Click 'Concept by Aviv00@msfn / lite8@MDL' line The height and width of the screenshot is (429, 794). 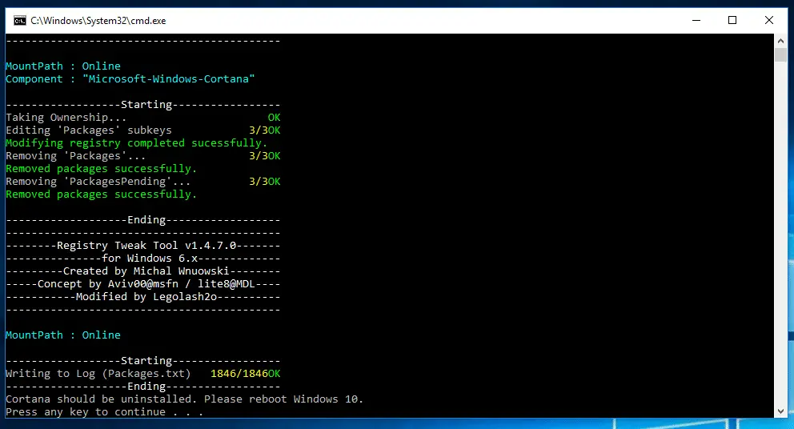(x=142, y=284)
